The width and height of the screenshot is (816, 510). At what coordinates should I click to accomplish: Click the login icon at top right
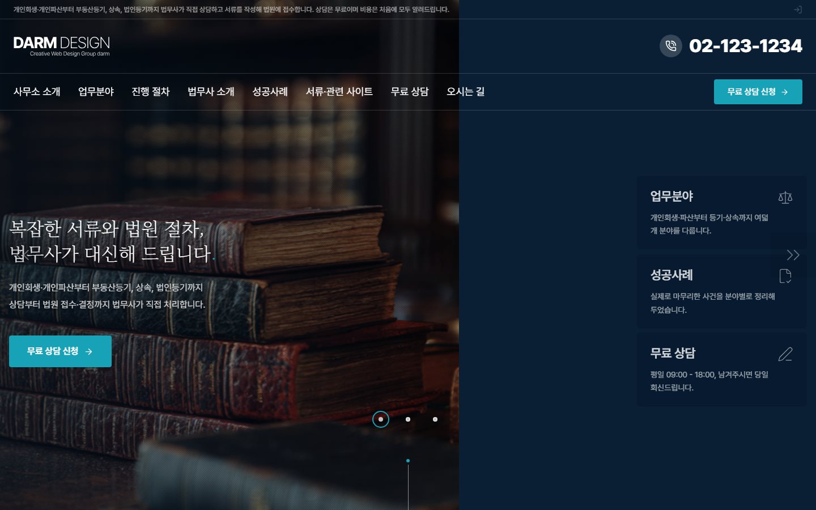tap(797, 10)
